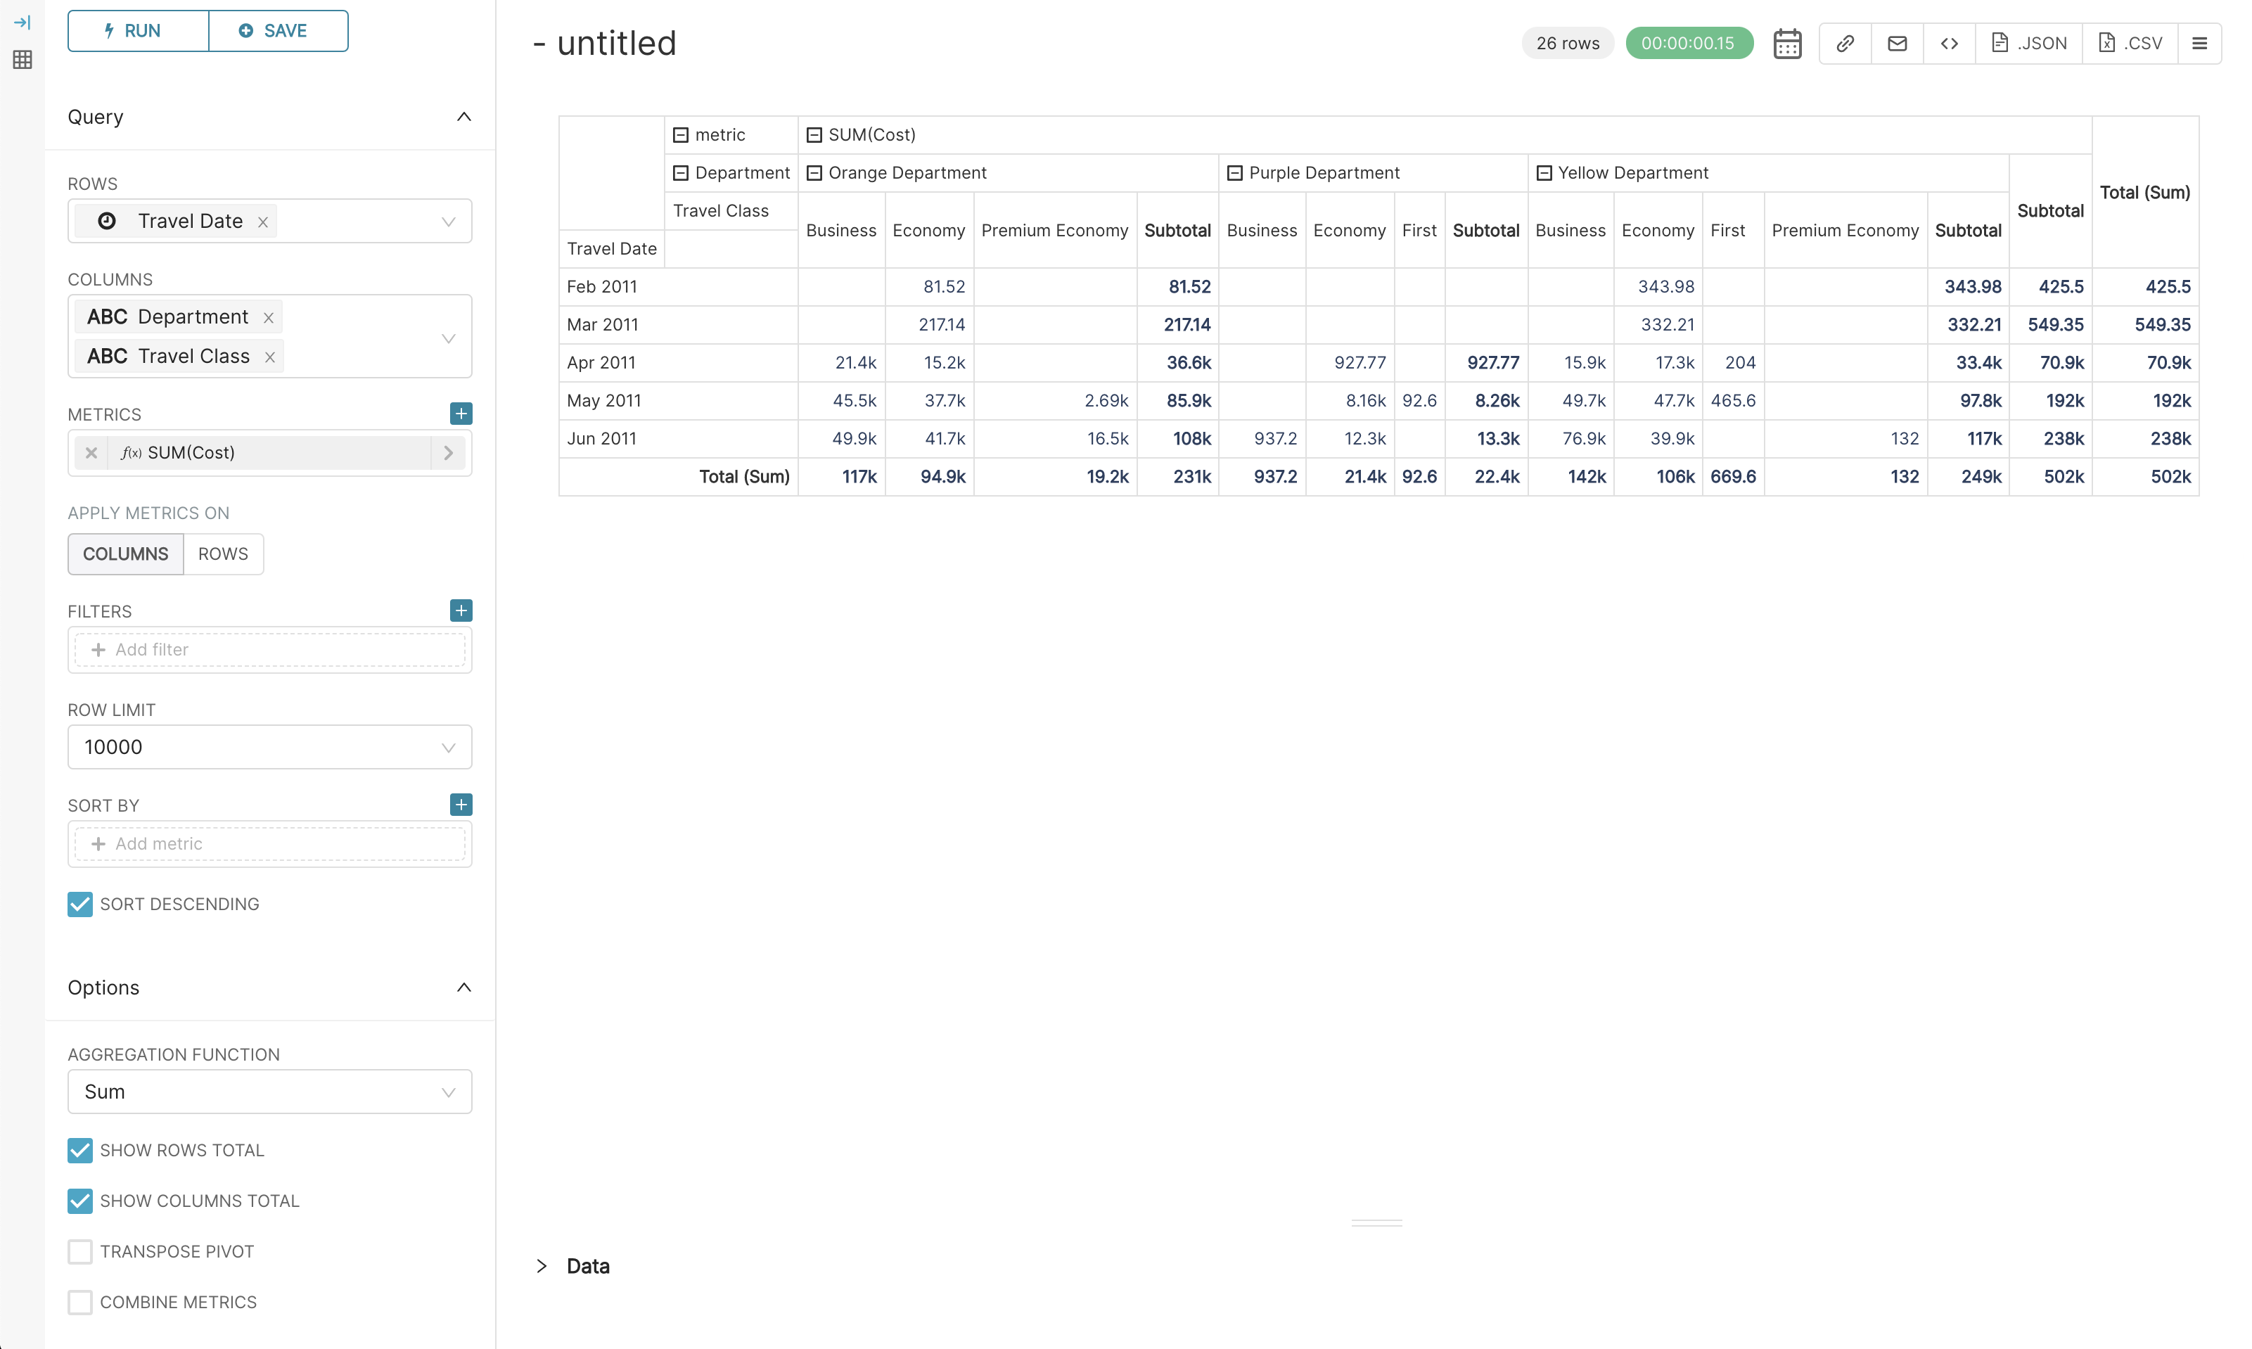
Task: Click the Run button
Action: pos(138,31)
